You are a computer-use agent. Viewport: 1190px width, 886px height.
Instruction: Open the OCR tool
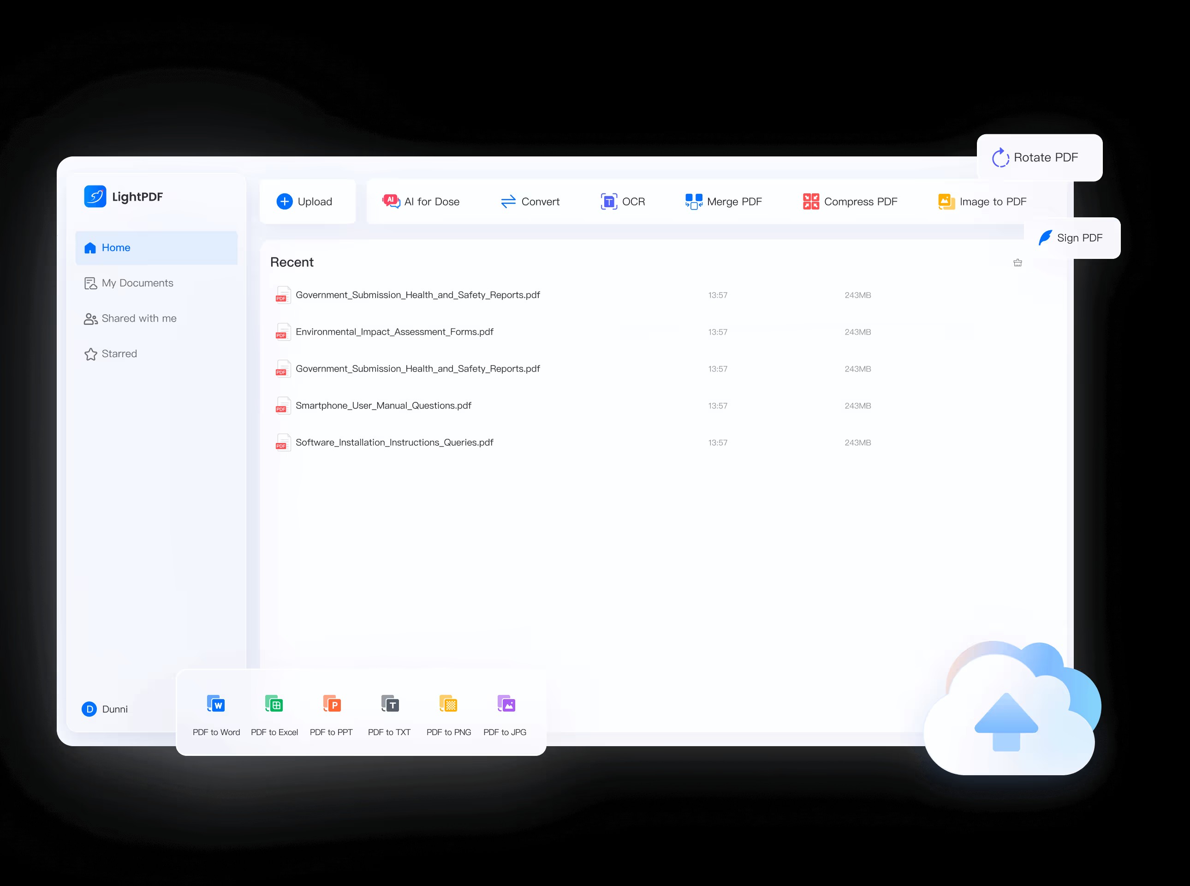coord(623,202)
